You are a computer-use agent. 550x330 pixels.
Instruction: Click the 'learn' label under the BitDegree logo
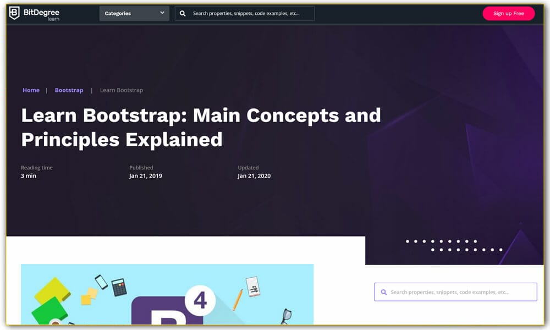coord(53,18)
